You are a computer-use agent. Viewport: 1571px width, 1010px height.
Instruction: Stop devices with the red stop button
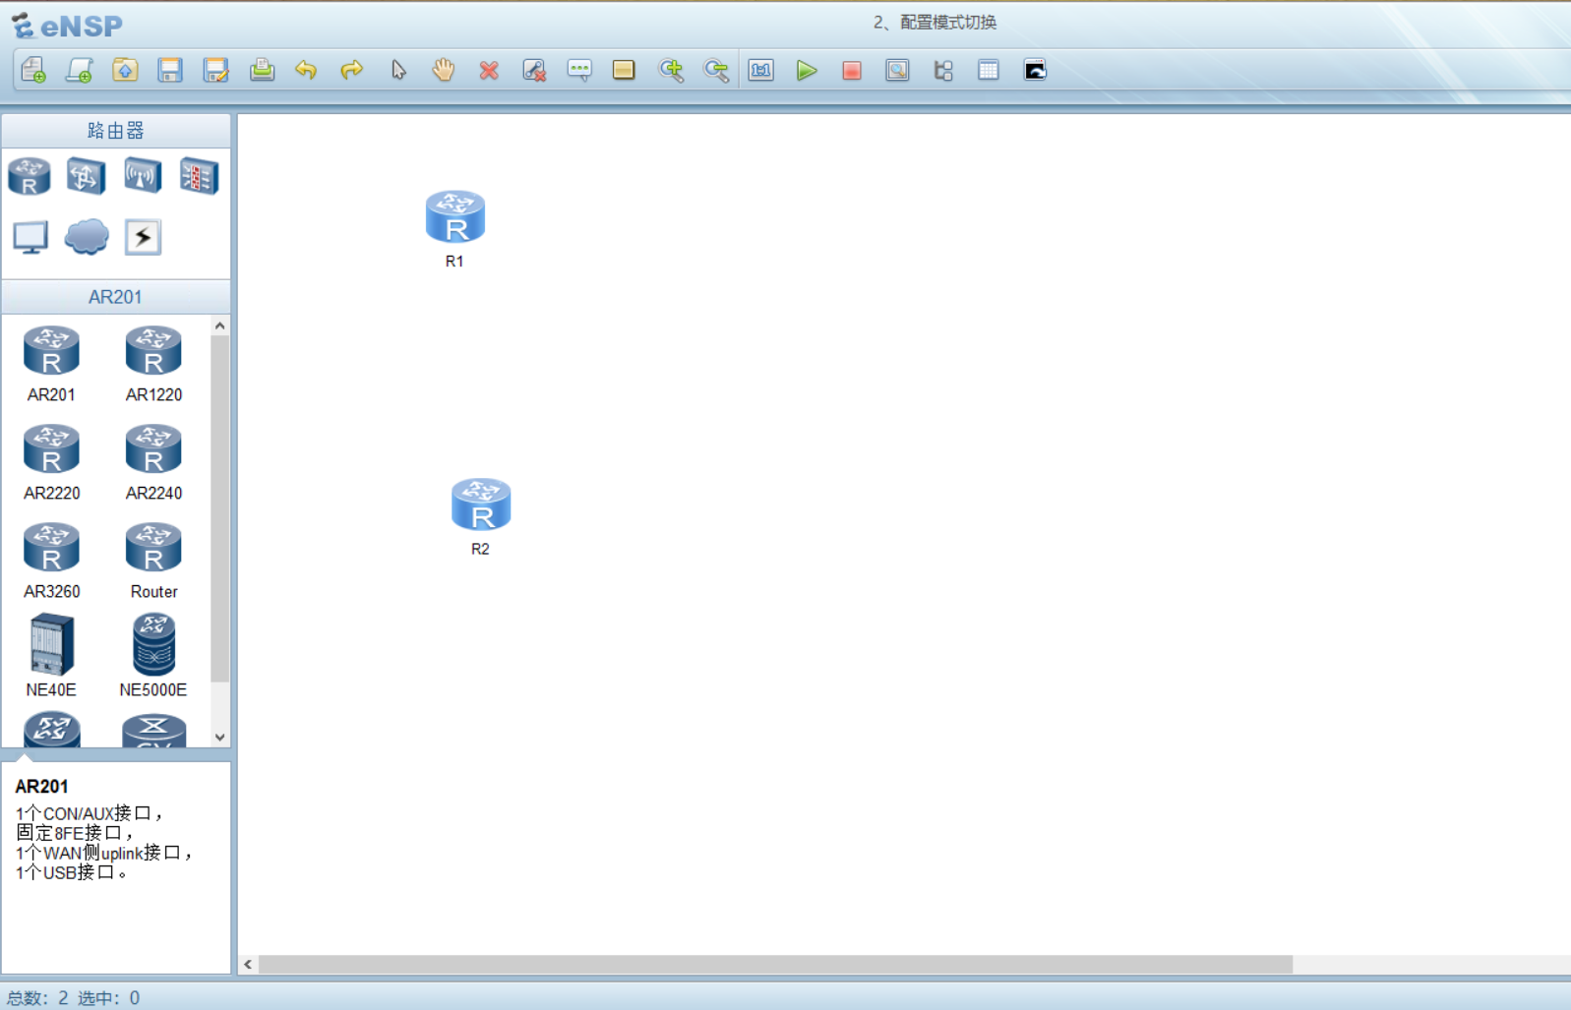pos(852,70)
